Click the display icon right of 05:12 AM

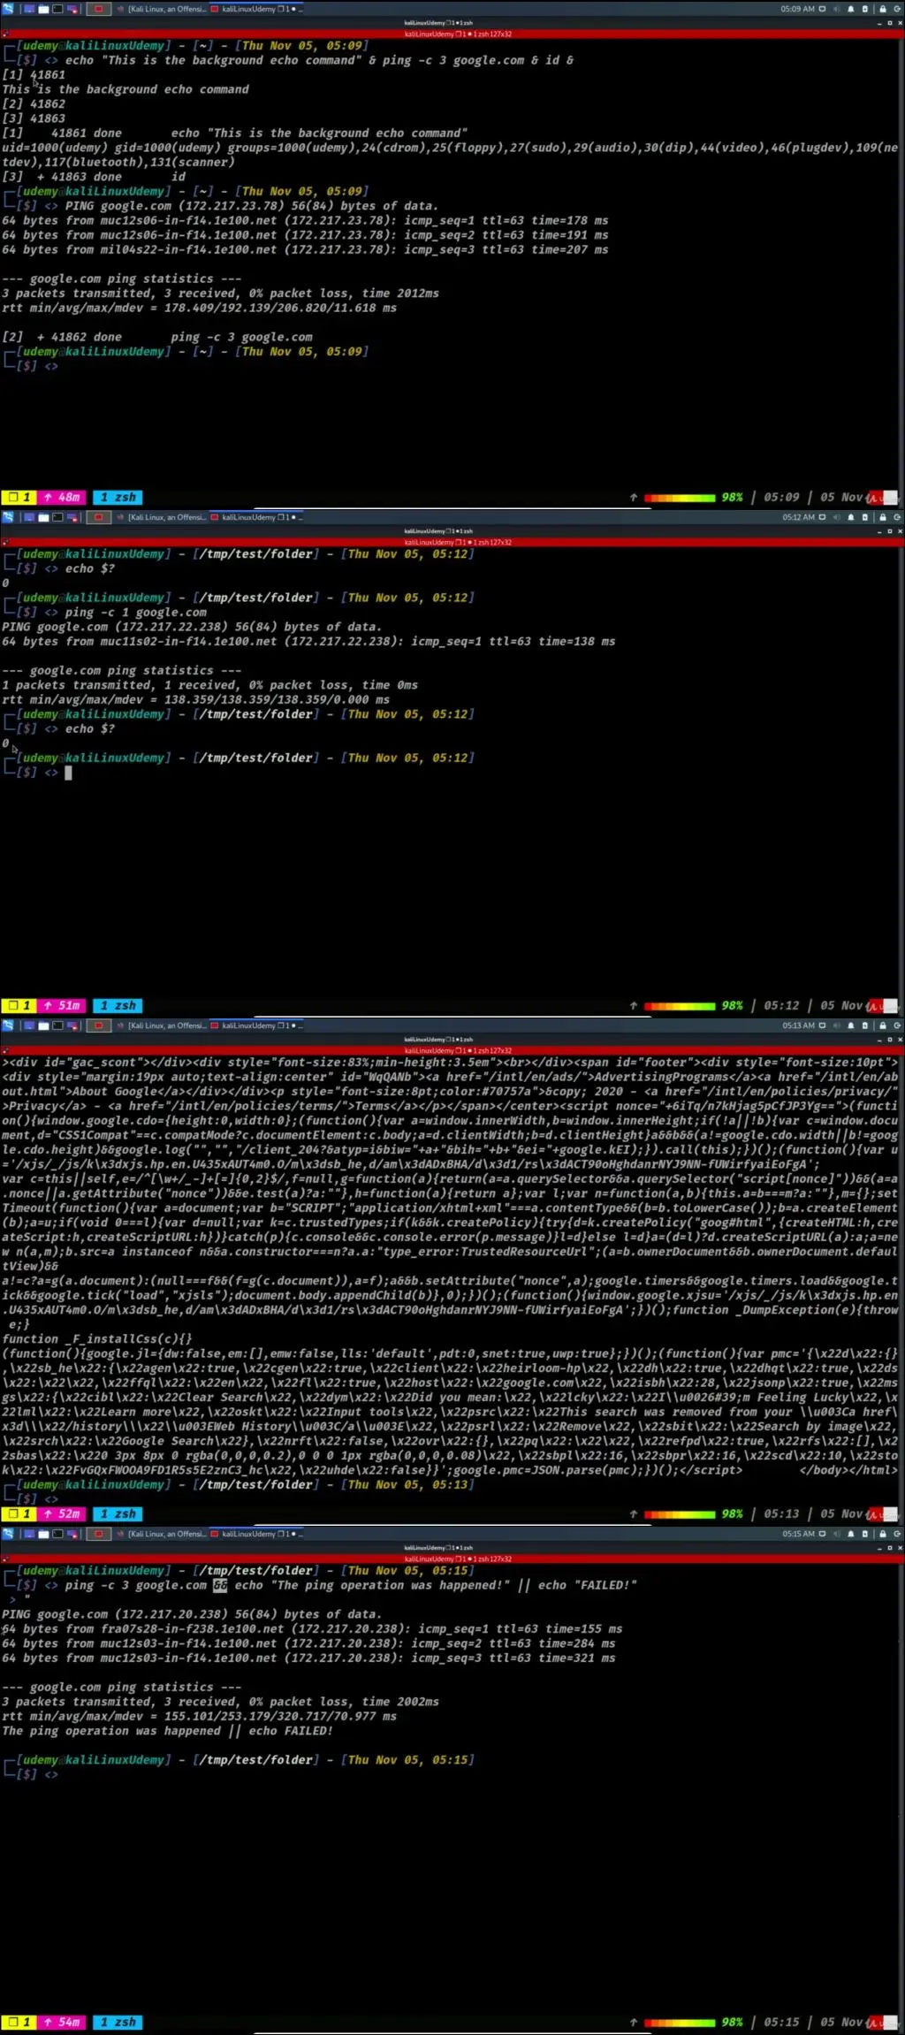tap(822, 517)
